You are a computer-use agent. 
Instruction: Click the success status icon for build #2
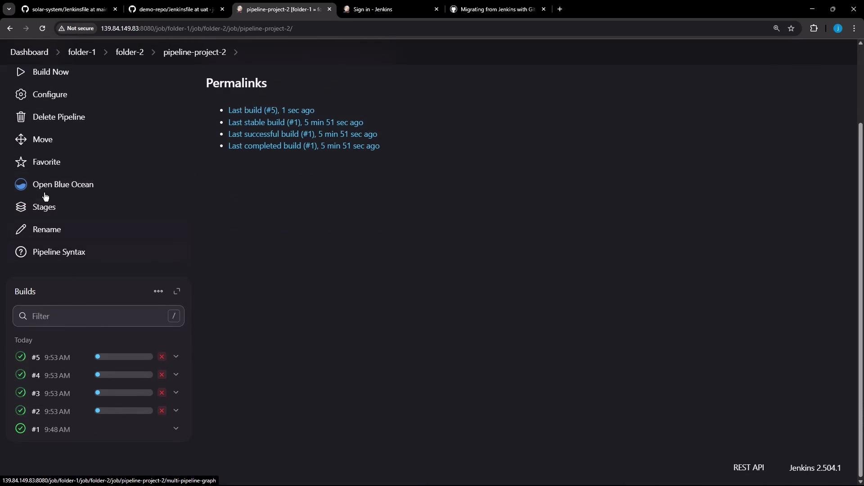click(20, 411)
